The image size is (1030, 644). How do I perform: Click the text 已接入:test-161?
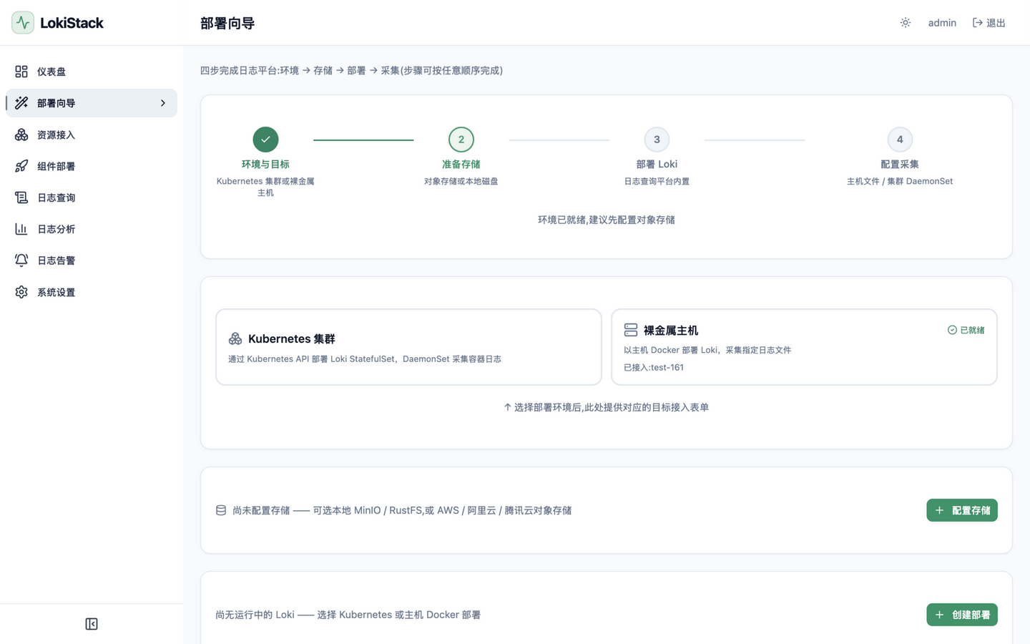pos(654,367)
